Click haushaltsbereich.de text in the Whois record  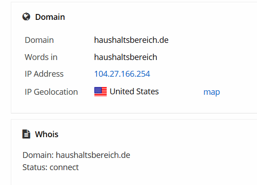(x=93, y=155)
